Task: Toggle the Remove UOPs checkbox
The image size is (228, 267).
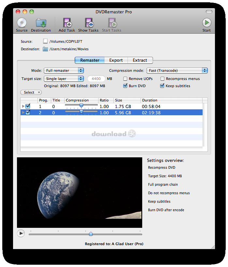Action: click(x=125, y=79)
